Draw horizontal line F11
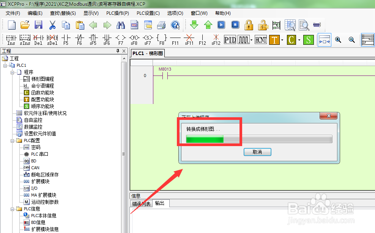375x233 pixels. pyautogui.click(x=175, y=40)
